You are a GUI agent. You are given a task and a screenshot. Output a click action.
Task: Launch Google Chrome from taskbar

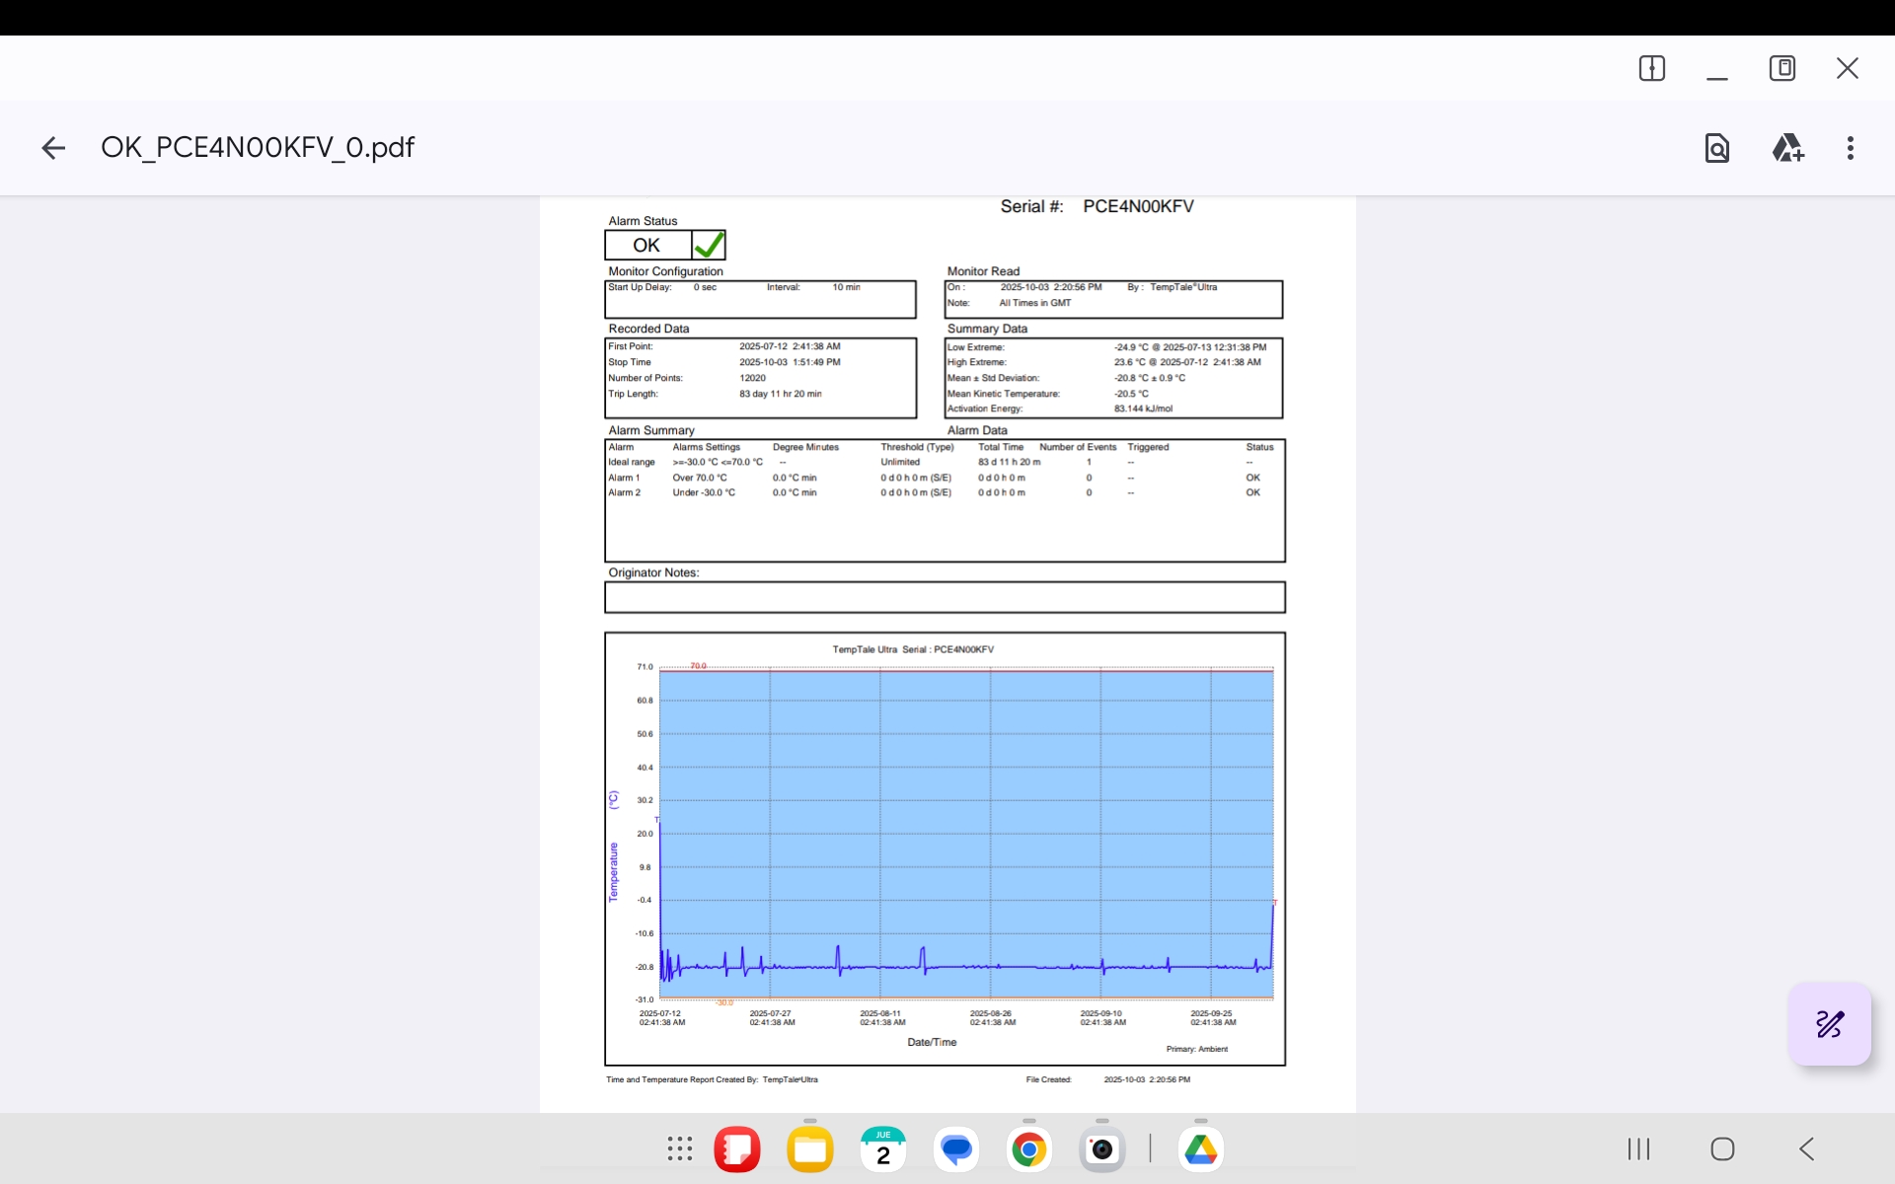(1028, 1148)
